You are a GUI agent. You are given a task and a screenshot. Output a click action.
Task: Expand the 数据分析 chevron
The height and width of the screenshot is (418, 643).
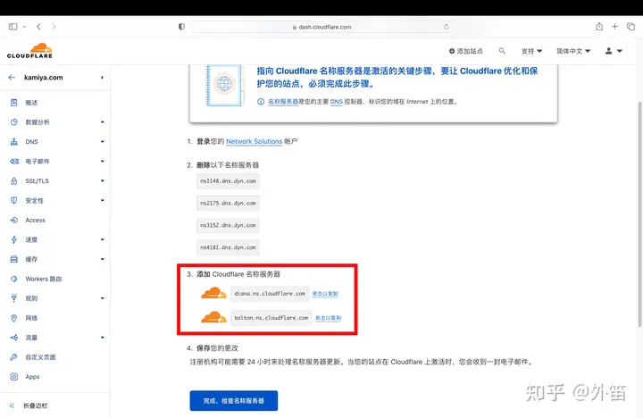click(x=102, y=122)
